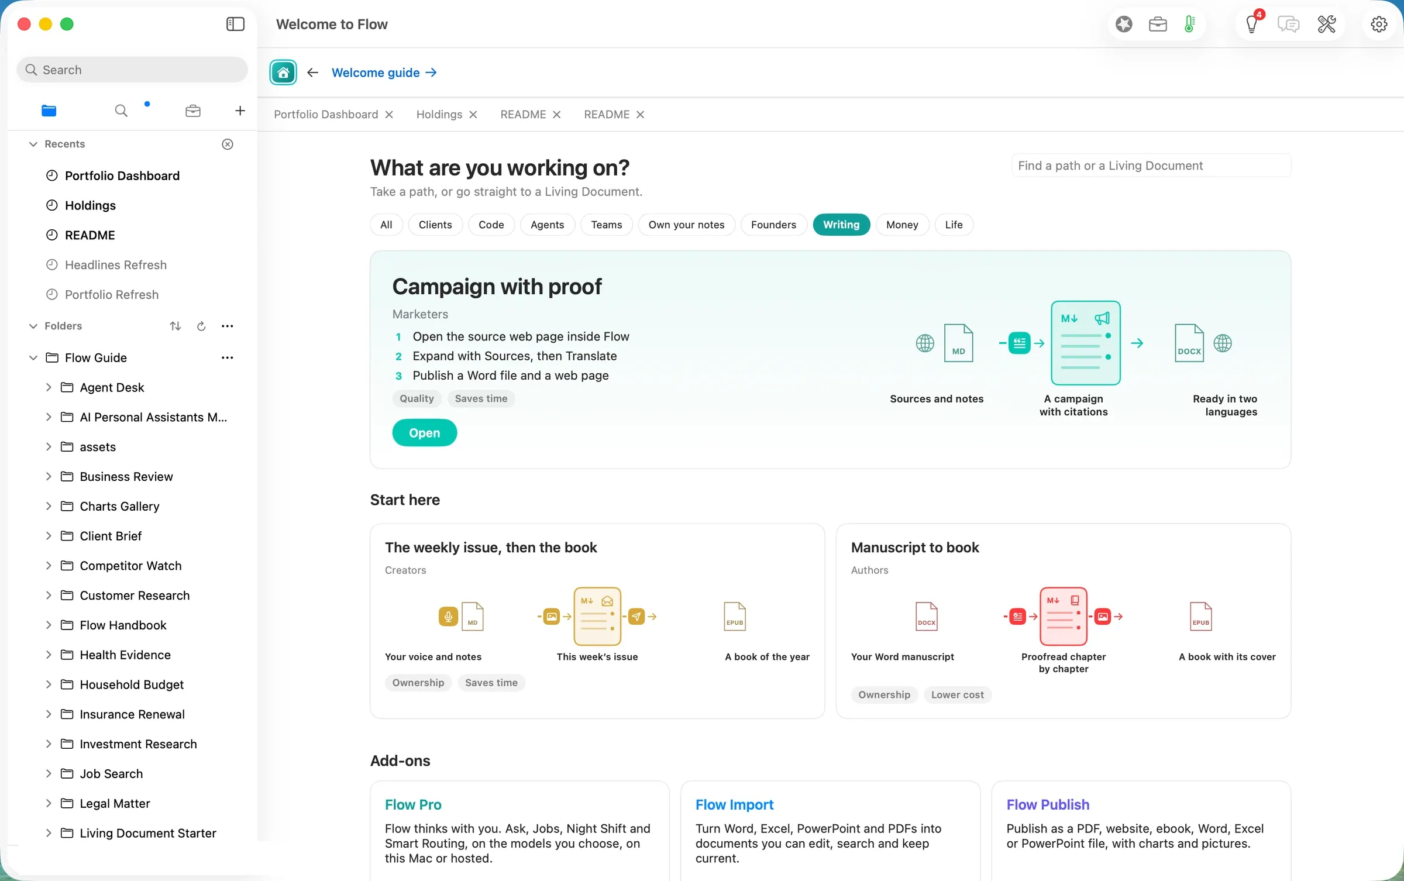Viewport: 1404px width, 881px height.
Task: Clear Recents with the circled X
Action: (x=228, y=144)
